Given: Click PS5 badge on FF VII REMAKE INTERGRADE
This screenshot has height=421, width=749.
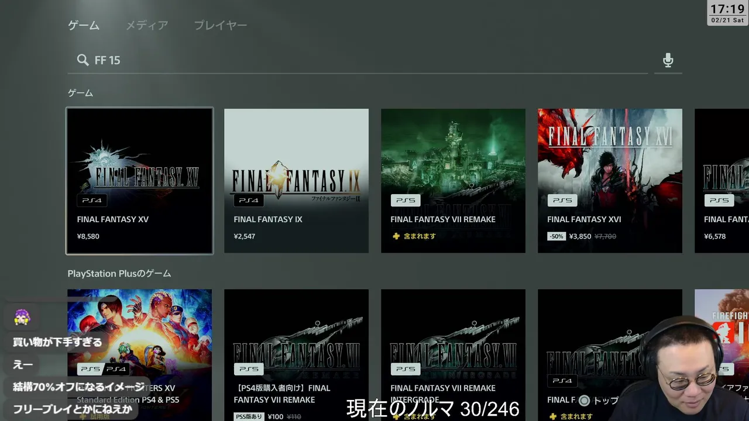Looking at the screenshot, I should [406, 369].
